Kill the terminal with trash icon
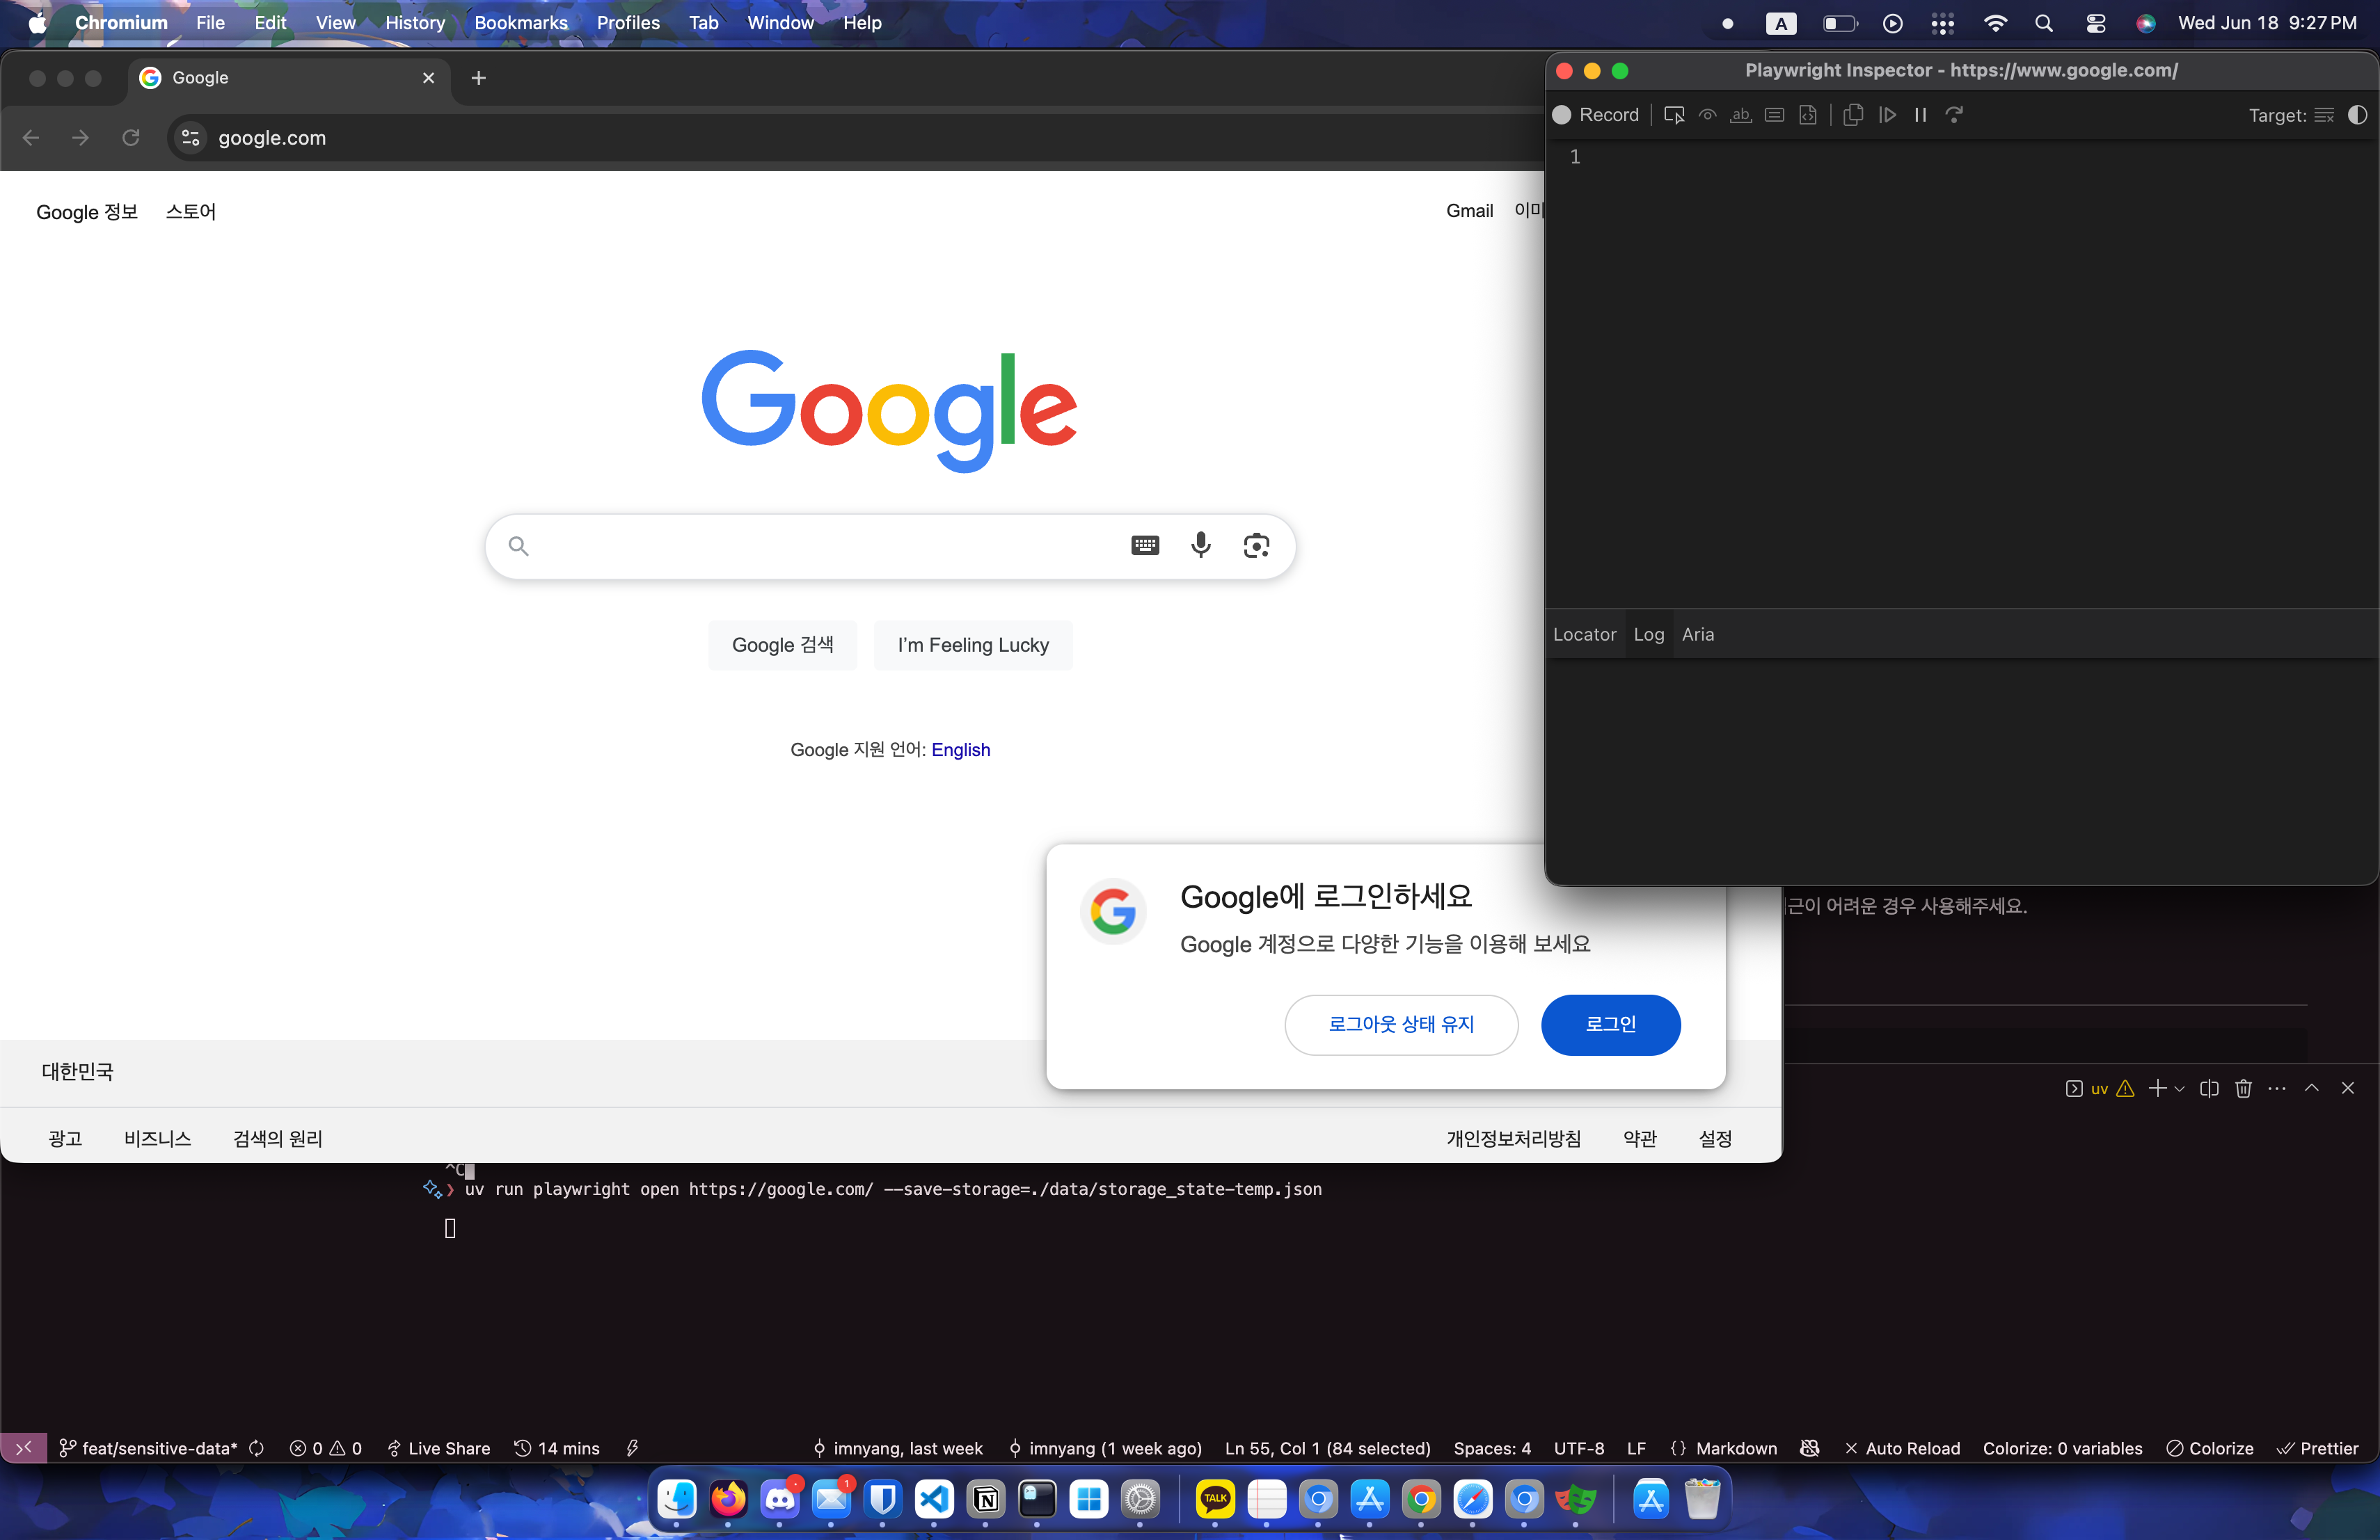This screenshot has width=2380, height=1540. point(2244,1089)
